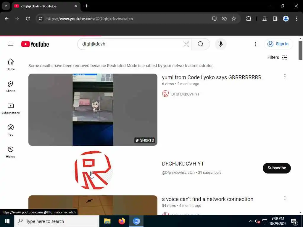This screenshot has height=227, width=303.
Task: Open more actions for the yumi video
Action: [285, 77]
